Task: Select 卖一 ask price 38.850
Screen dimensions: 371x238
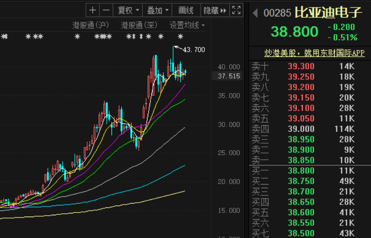Action: point(301,160)
